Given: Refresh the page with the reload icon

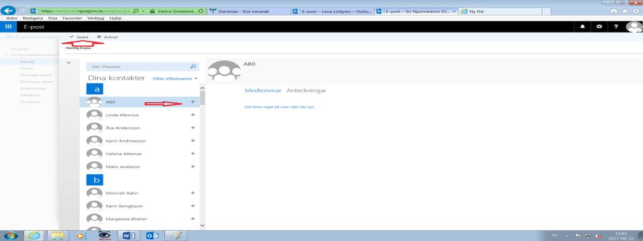Looking at the screenshot, I should click(200, 11).
